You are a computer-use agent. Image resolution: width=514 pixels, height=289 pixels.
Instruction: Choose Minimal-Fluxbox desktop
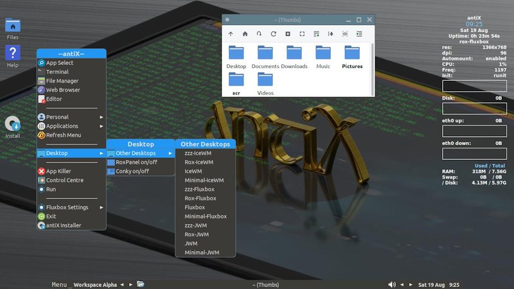(205, 216)
